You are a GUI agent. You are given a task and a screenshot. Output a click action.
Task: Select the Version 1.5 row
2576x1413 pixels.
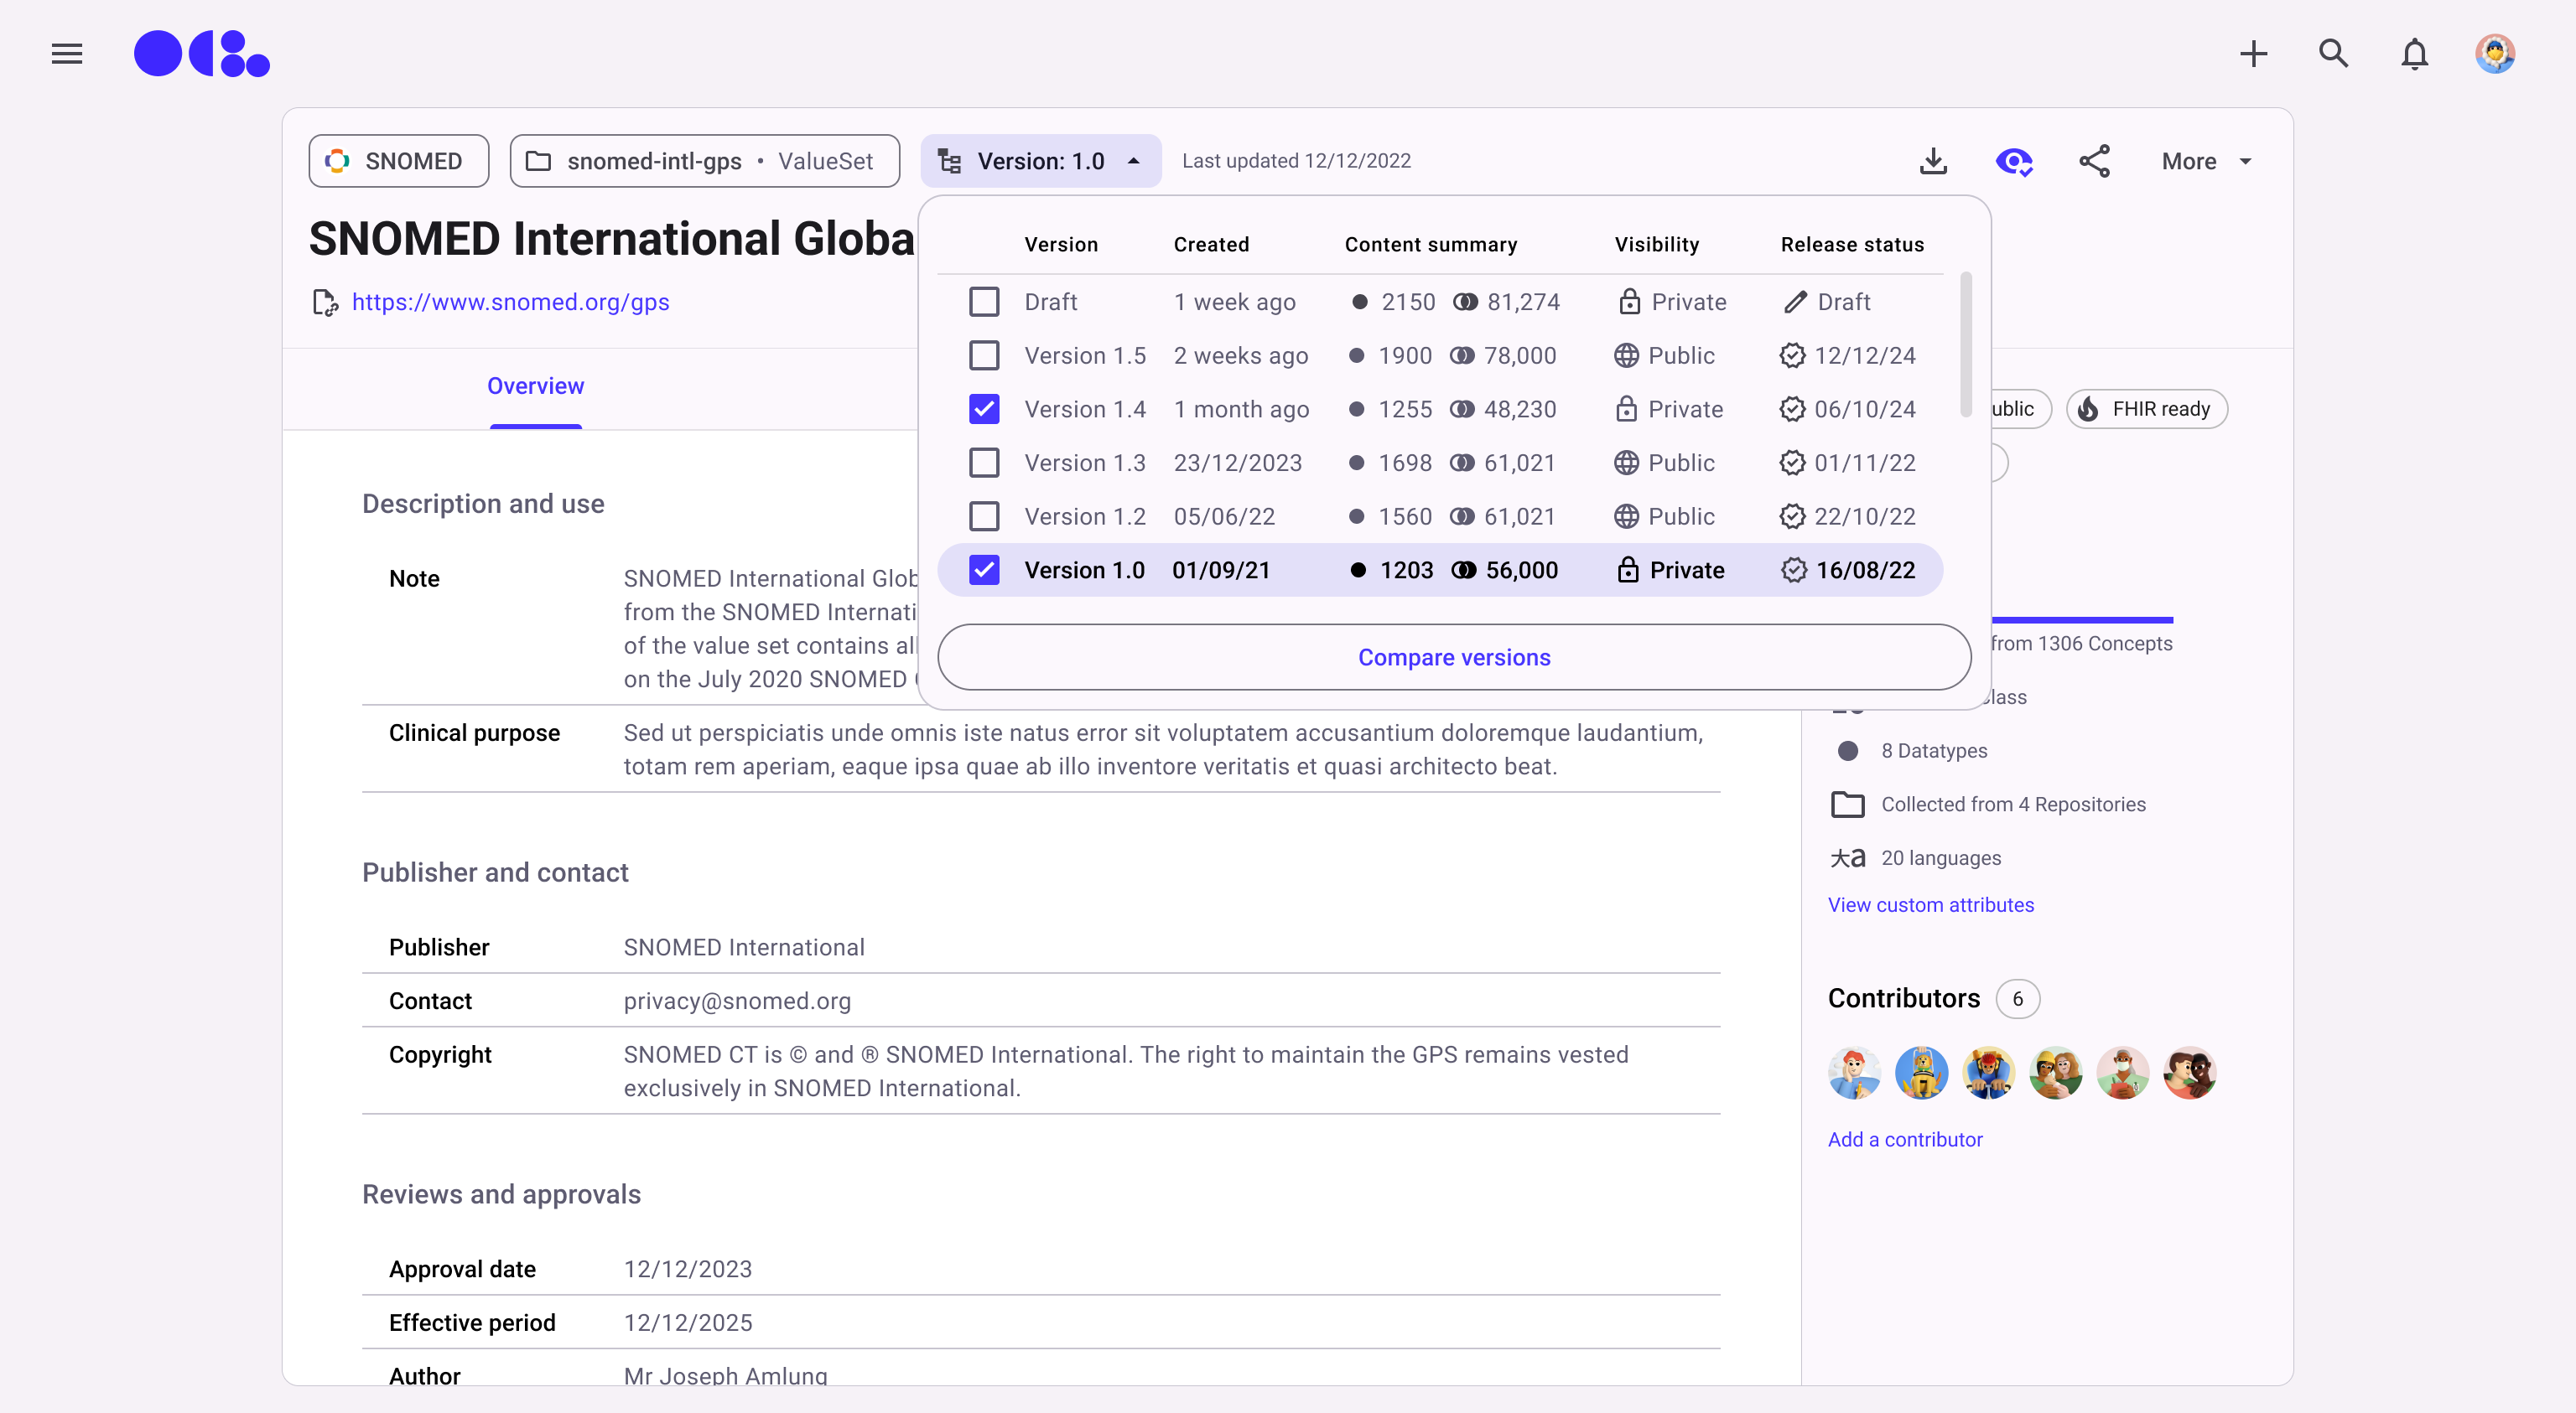pos(1085,355)
